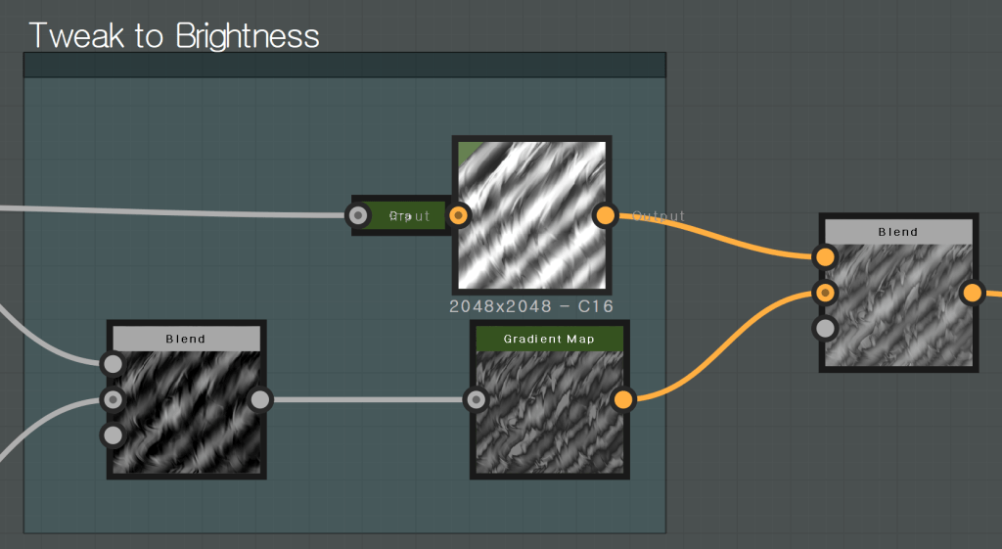Select the Tweak to Brightness frame header bar

[x=344, y=66]
